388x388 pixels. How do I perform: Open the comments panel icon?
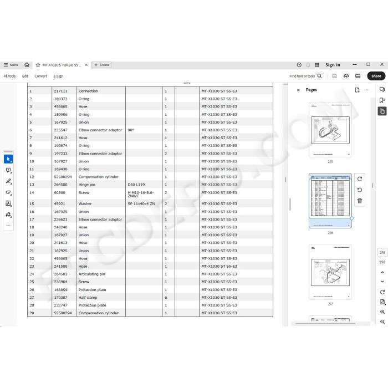coord(382,89)
